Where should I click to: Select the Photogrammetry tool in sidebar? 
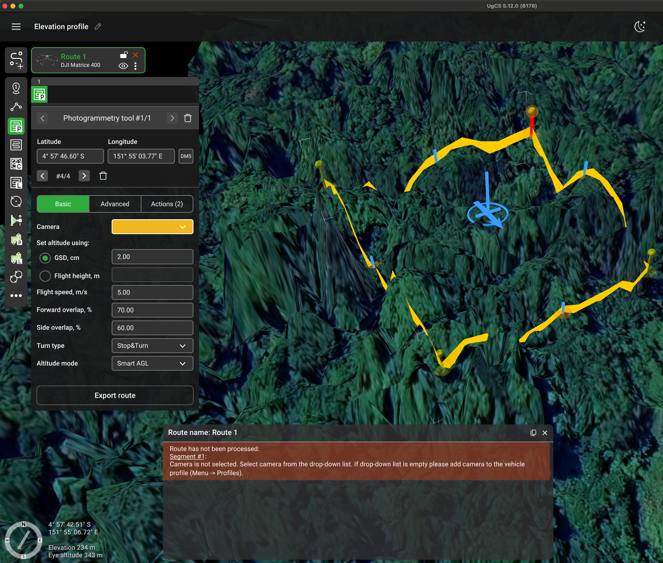16,127
